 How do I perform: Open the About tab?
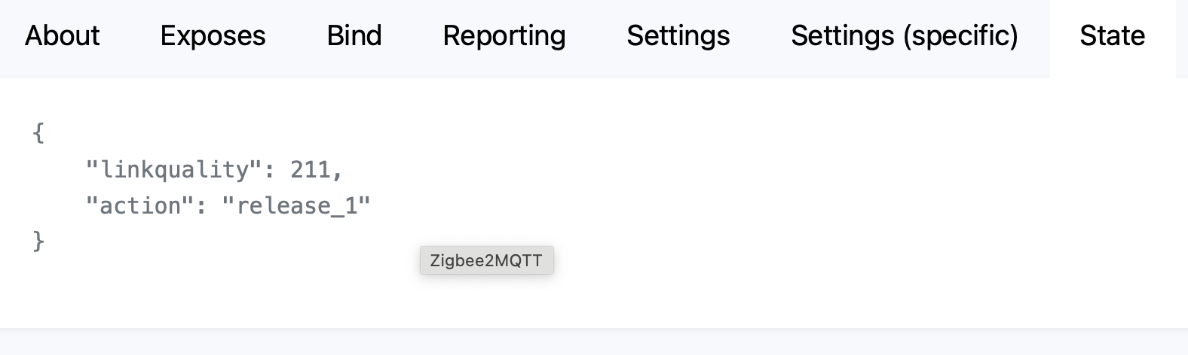[62, 36]
